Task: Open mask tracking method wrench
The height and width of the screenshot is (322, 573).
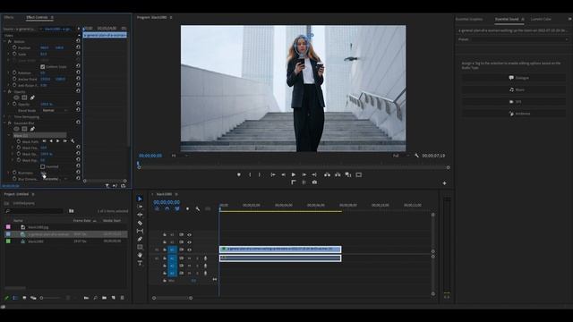Action: click(x=73, y=141)
